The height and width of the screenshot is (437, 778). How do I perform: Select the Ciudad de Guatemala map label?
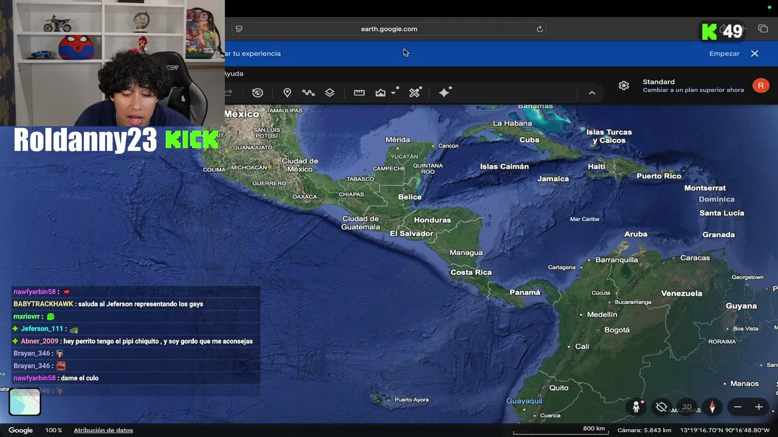tap(360, 223)
